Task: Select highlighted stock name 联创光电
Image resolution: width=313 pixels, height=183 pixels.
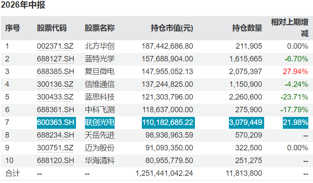Action: coord(100,123)
